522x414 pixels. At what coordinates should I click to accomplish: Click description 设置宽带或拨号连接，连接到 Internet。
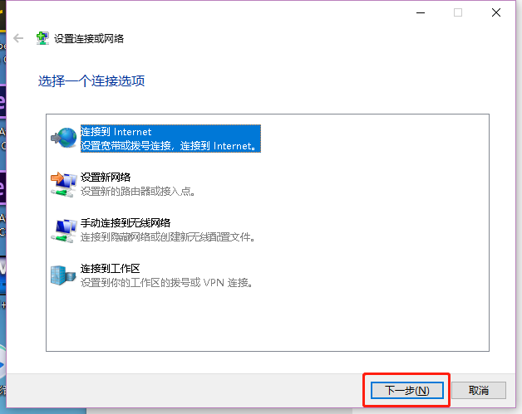click(x=169, y=146)
